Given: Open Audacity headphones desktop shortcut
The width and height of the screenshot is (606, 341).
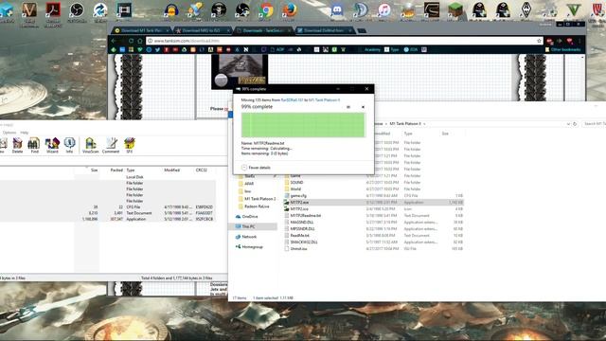Looking at the screenshot, I should click(171, 10).
